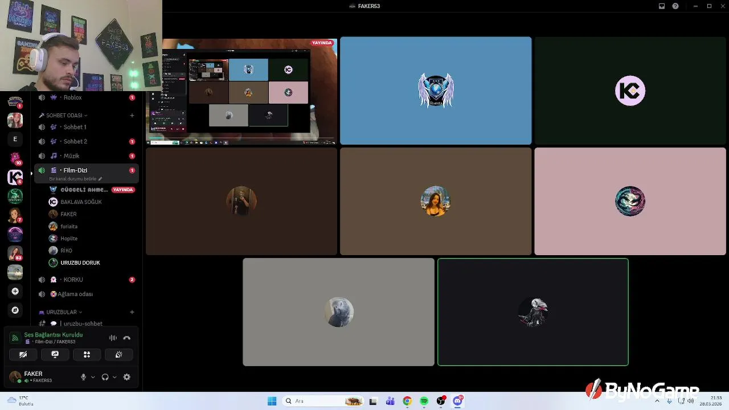
Task: Toggle headphone deafen in user panel
Action: coord(105,377)
